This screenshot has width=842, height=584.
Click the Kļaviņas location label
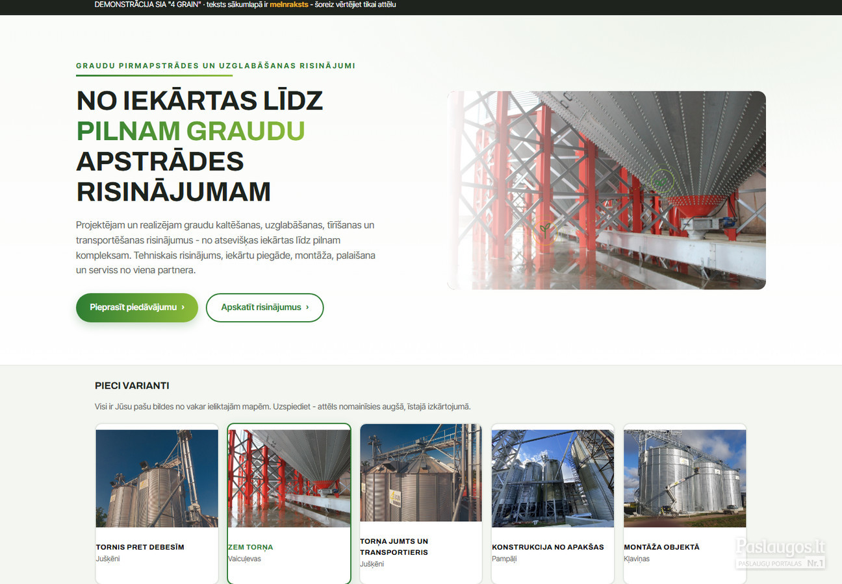(637, 559)
